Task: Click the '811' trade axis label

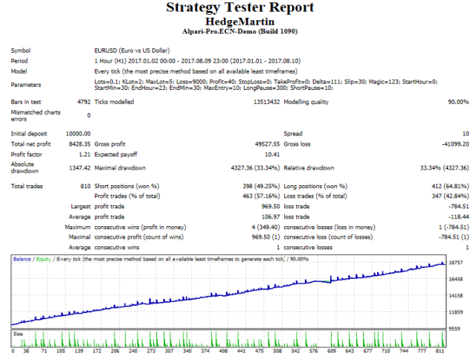Action: coord(439,351)
